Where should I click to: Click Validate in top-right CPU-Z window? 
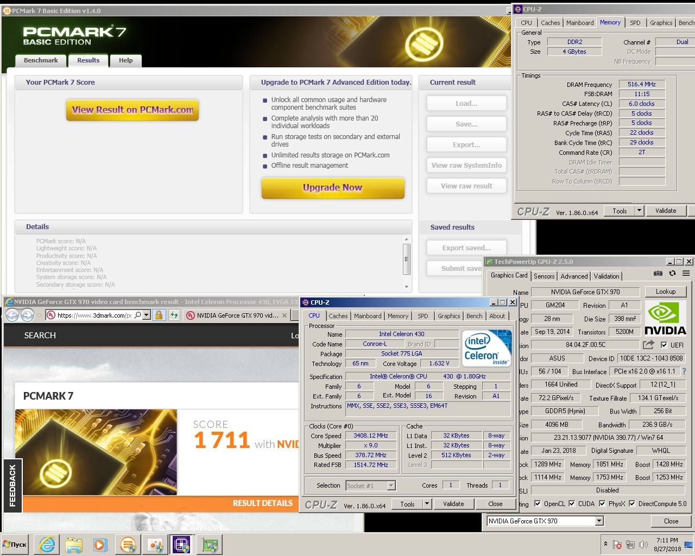tap(666, 211)
